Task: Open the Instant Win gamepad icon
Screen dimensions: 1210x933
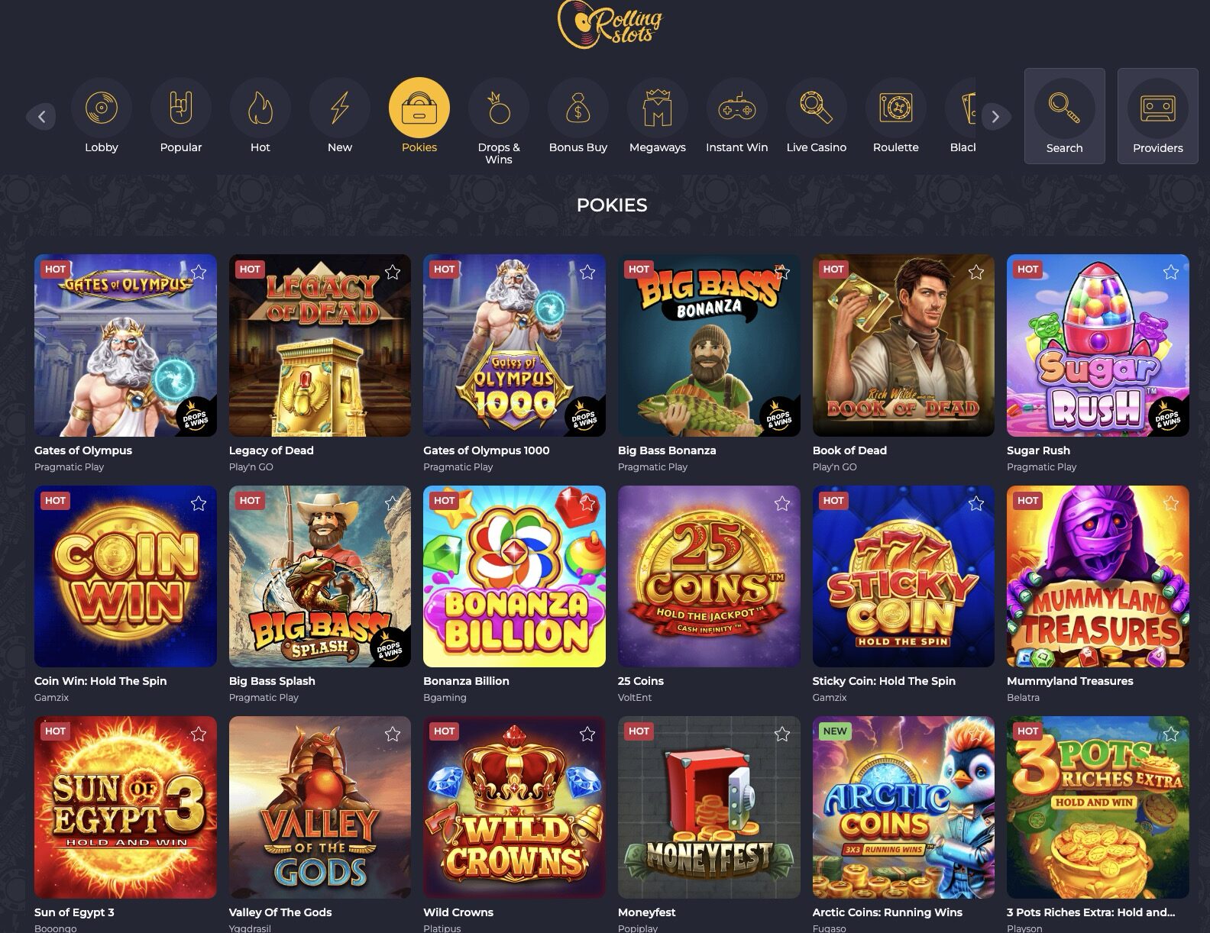Action: click(x=737, y=108)
